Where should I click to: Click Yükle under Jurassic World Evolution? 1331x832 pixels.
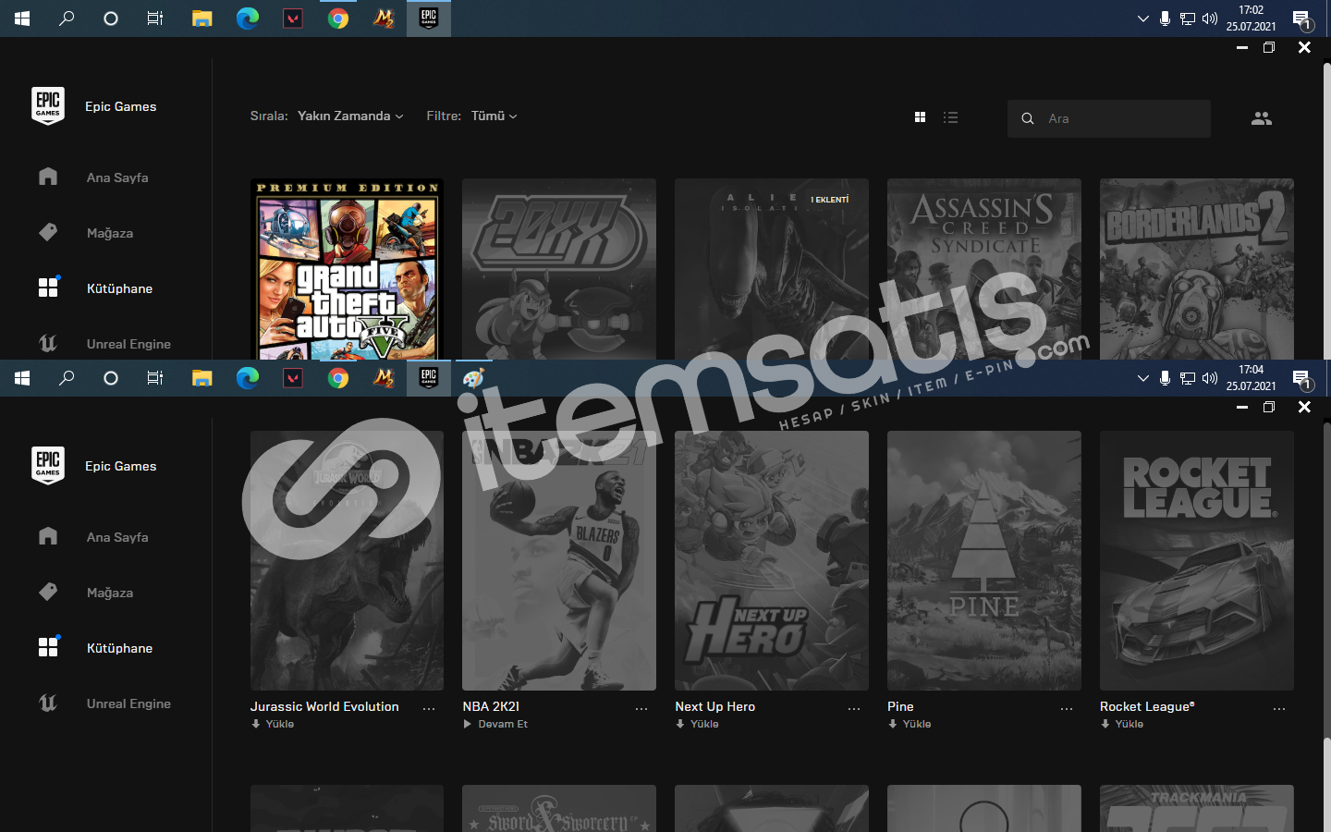[x=273, y=724]
